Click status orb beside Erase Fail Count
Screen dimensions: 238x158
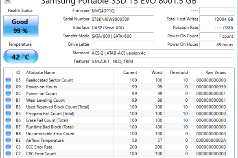pyautogui.click(x=8, y=120)
